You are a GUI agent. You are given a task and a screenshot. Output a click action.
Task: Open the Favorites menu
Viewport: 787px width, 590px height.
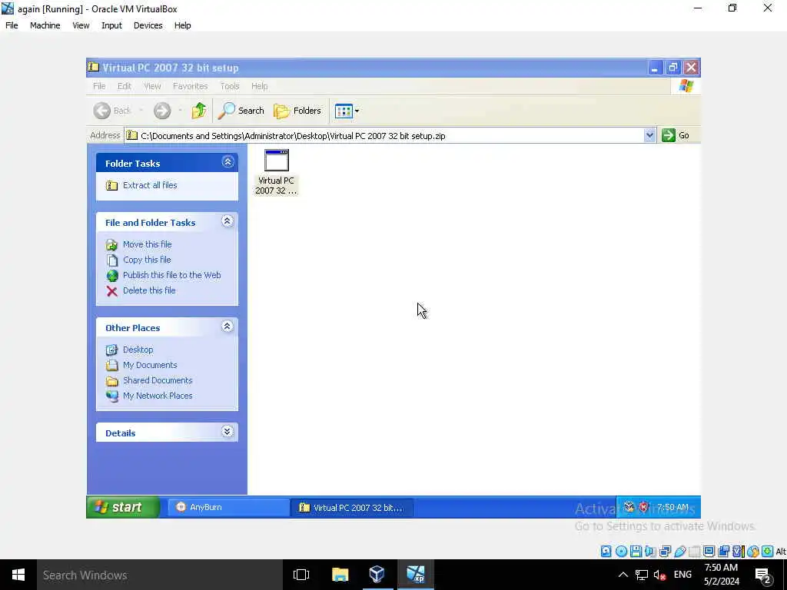[191, 86]
